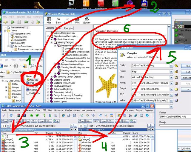This screenshot has height=152, width=191.
Task: Click the green up-down arrows icon in Total Commander
Action: pos(44,115)
